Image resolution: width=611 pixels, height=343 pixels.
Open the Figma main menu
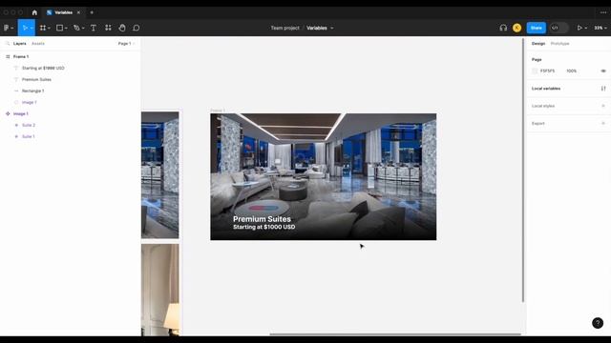[x=8, y=28]
